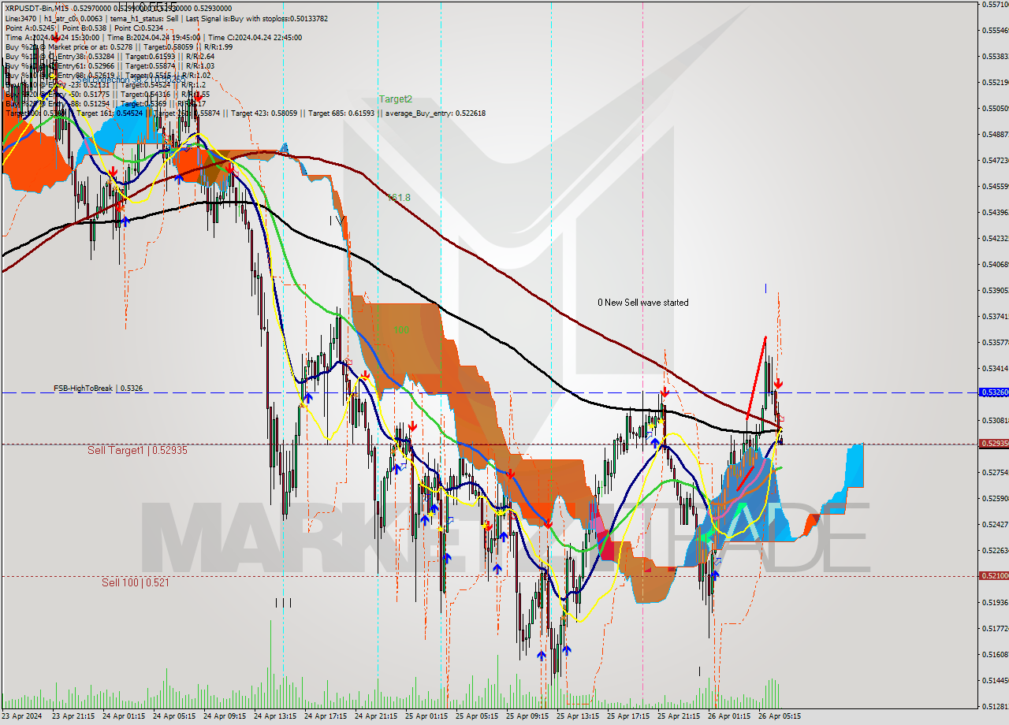Click the '25 Apr 13:15' time axis label
The height and width of the screenshot is (725, 1009).
point(579,717)
